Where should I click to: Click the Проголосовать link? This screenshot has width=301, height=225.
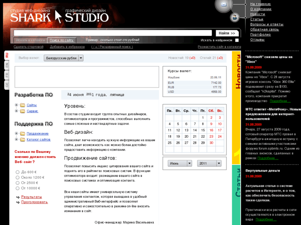click(34, 202)
